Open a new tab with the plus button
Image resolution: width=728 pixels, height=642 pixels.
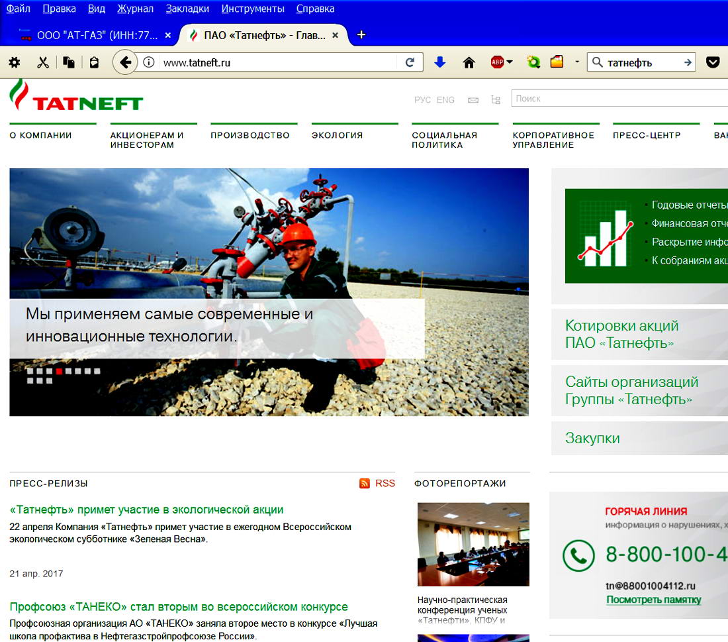coord(361,35)
